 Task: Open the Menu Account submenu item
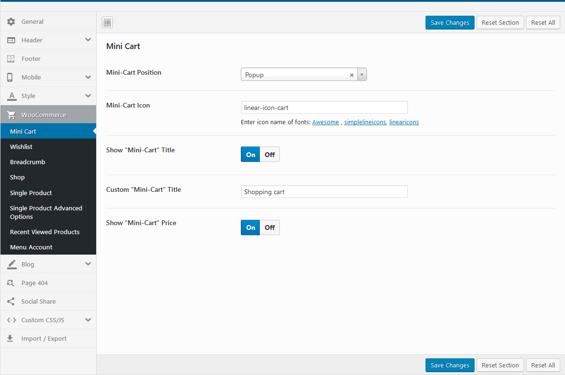pos(48,247)
